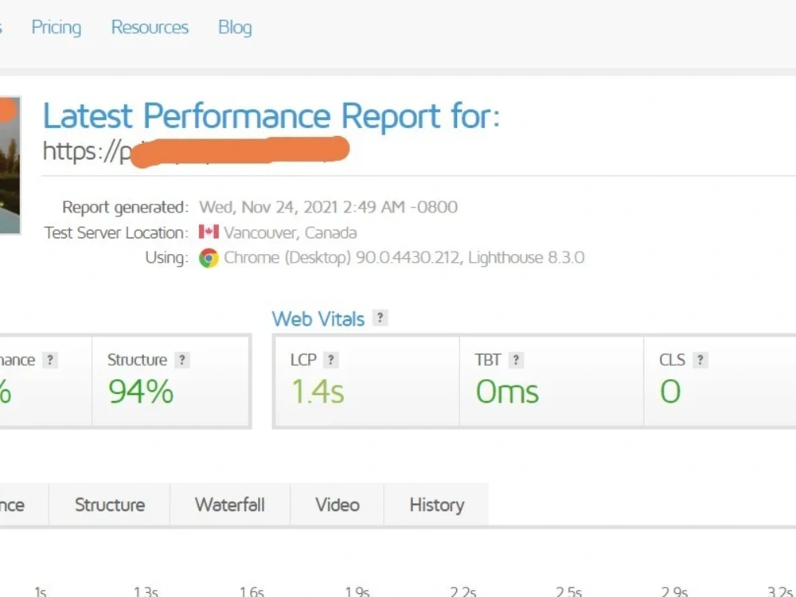Image resolution: width=796 pixels, height=597 pixels.
Task: Switch to the Video tab
Action: [x=337, y=505]
